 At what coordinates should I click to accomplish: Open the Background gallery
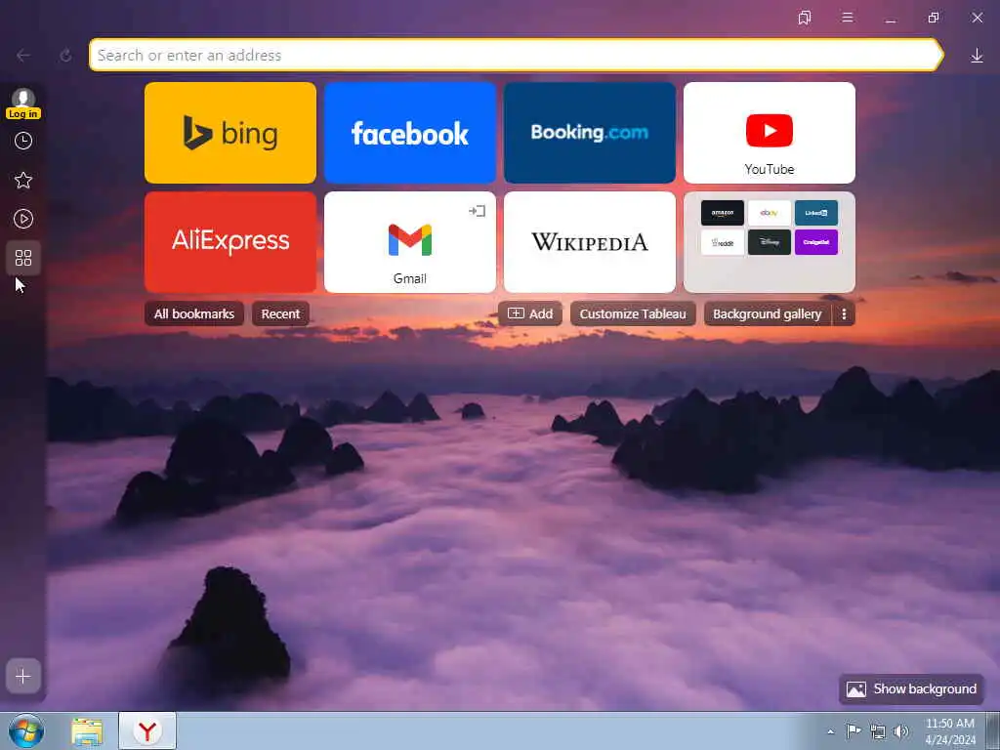click(x=768, y=313)
